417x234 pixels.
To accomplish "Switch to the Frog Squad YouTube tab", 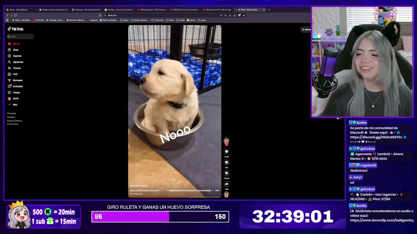I will (x=151, y=10).
